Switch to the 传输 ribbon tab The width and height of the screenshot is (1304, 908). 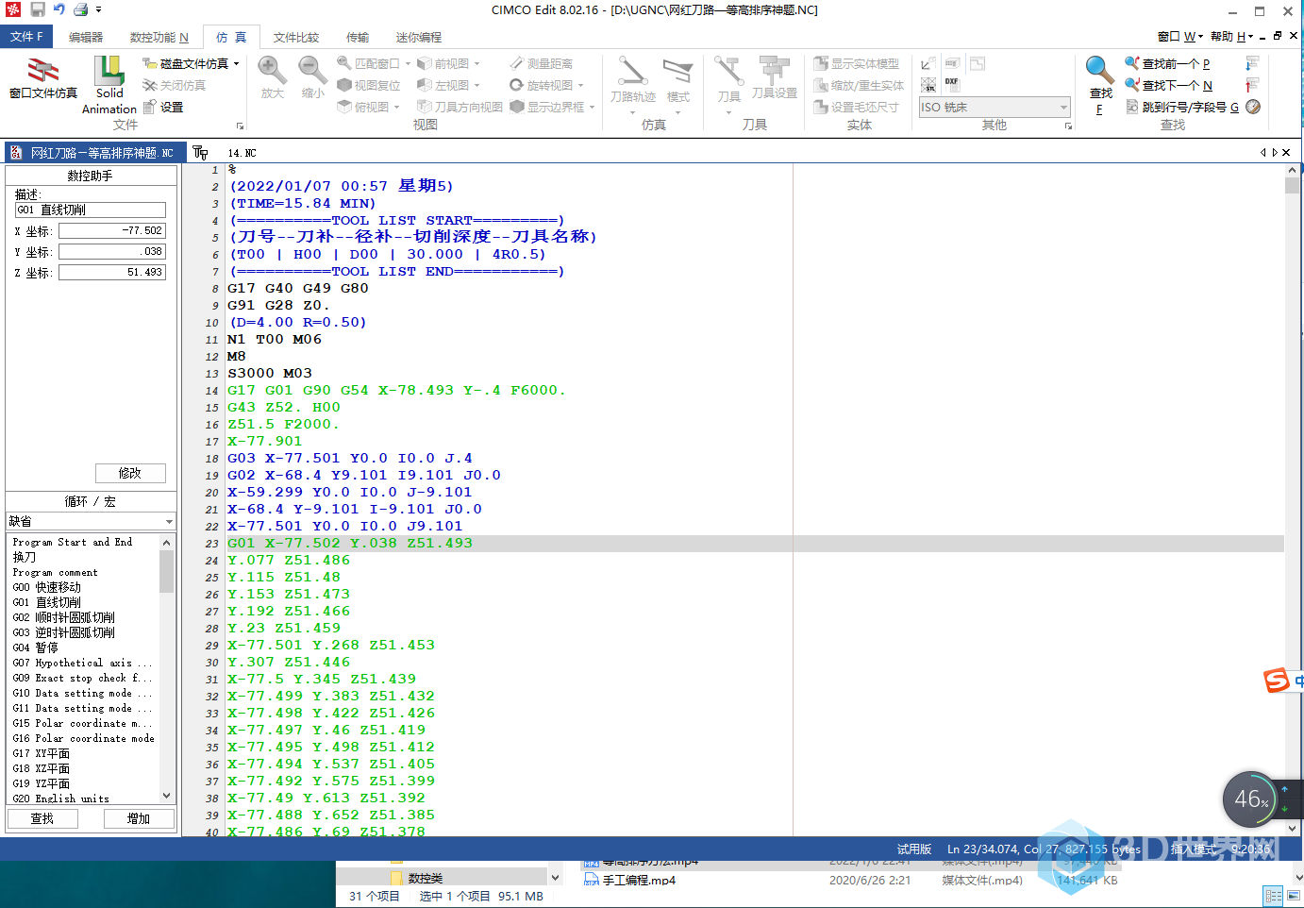358,37
